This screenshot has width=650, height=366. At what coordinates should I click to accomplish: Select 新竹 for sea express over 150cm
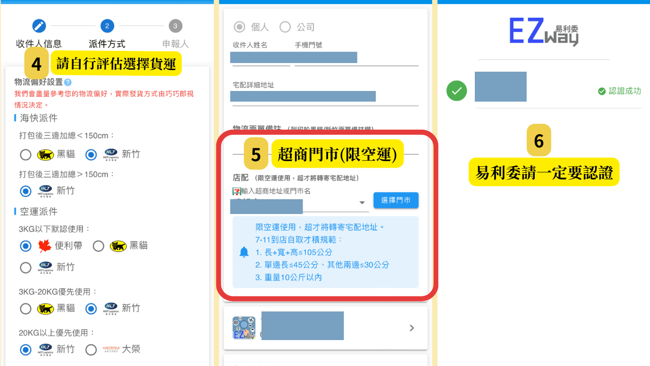[26, 191]
